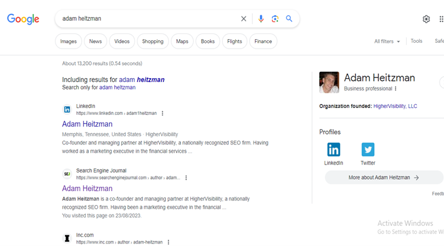The width and height of the screenshot is (444, 246).
Task: Expand the All filters dropdown
Action: [x=387, y=42]
